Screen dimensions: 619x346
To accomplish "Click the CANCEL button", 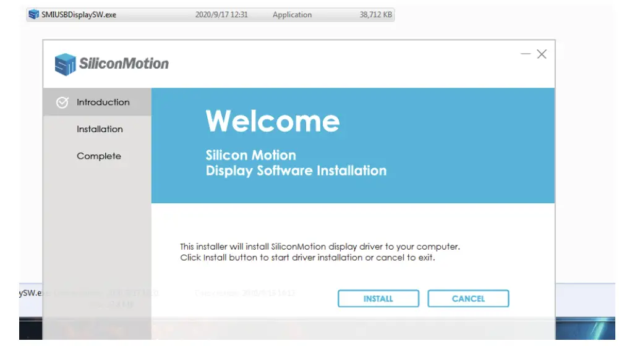I will click(468, 298).
